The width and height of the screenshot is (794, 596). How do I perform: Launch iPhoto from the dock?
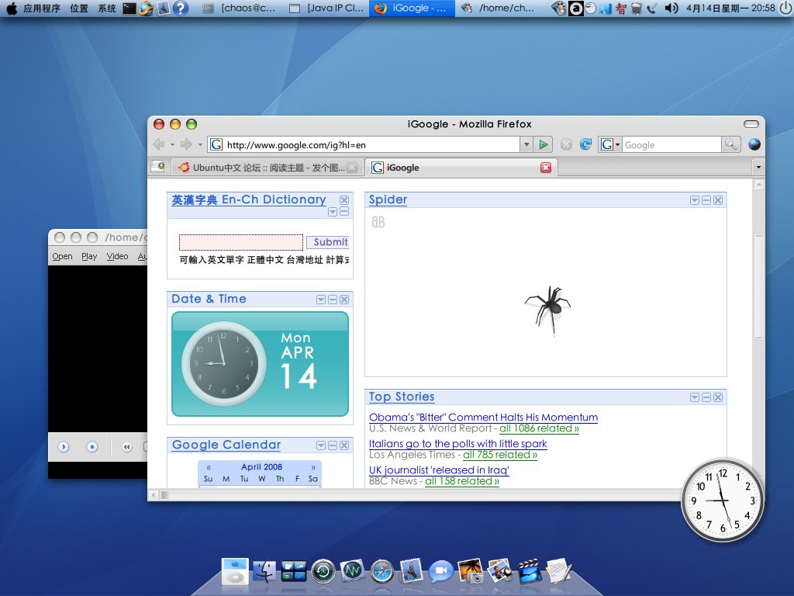tap(470, 570)
